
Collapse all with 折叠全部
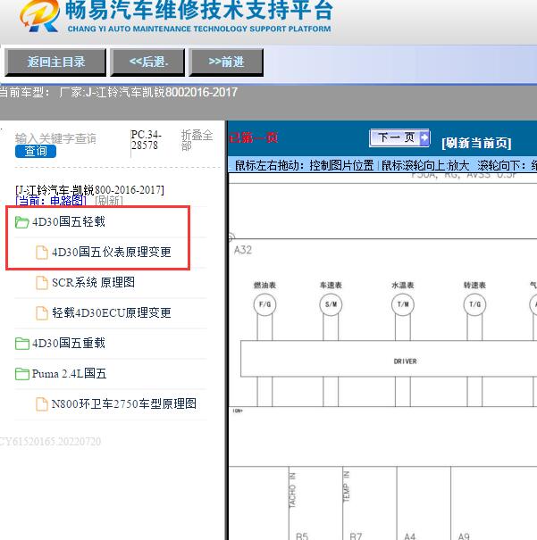197,140
